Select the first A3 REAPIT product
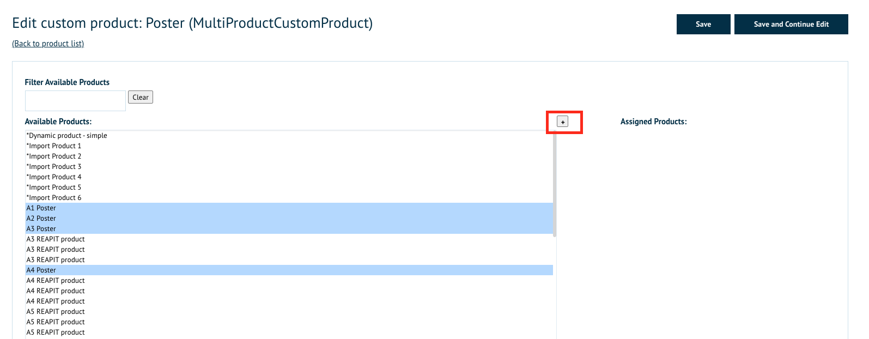 [56, 239]
